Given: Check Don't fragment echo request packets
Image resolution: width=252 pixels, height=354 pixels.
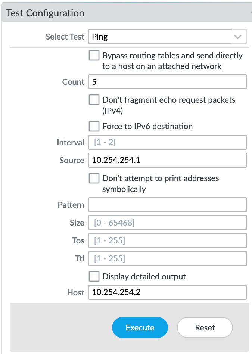Looking at the screenshot, I should pos(94,100).
